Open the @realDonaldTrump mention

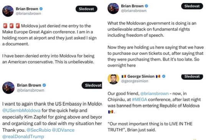point(23,137)
